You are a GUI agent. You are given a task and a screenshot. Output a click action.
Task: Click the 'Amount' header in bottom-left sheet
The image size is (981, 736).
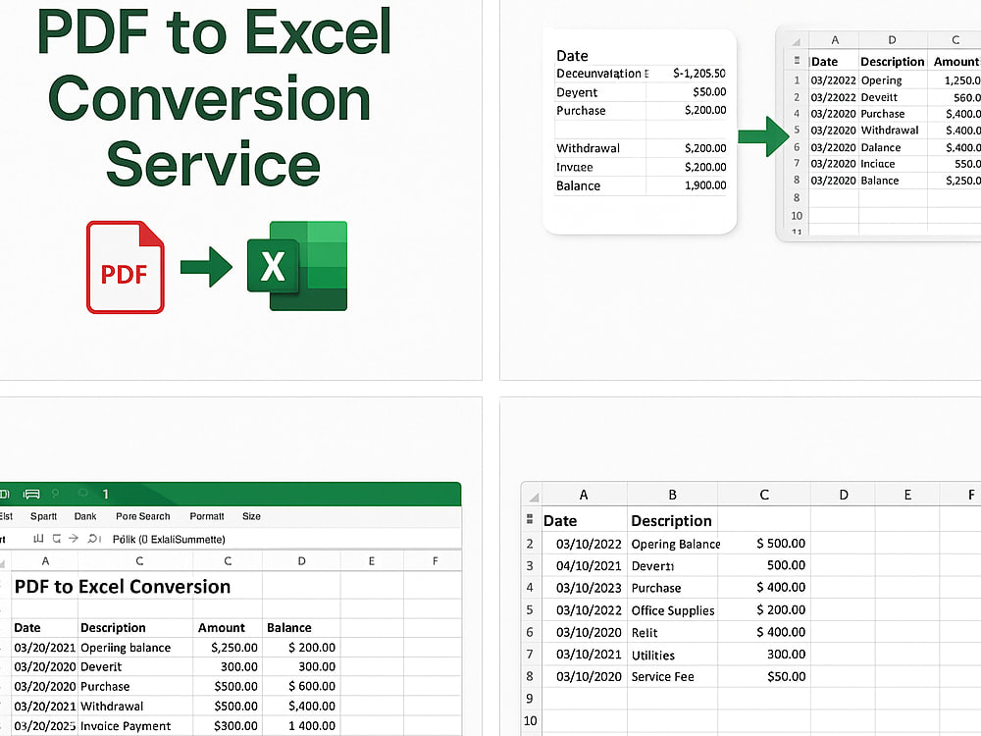(222, 628)
